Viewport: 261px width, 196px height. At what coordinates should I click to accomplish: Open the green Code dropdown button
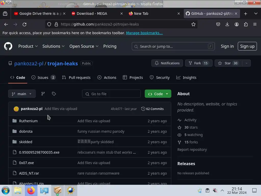pos(158,94)
